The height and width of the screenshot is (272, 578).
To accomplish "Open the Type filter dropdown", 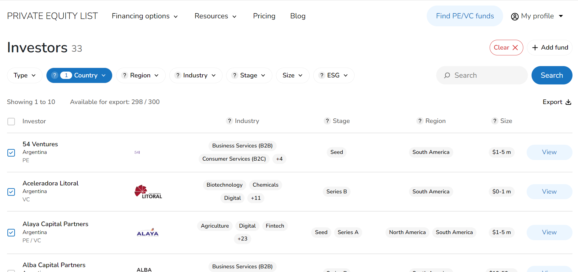I will click(x=25, y=75).
